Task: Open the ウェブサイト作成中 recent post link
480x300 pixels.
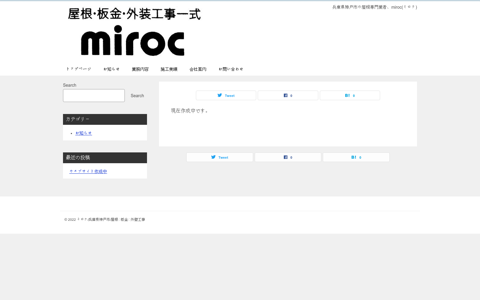Action: 88,171
